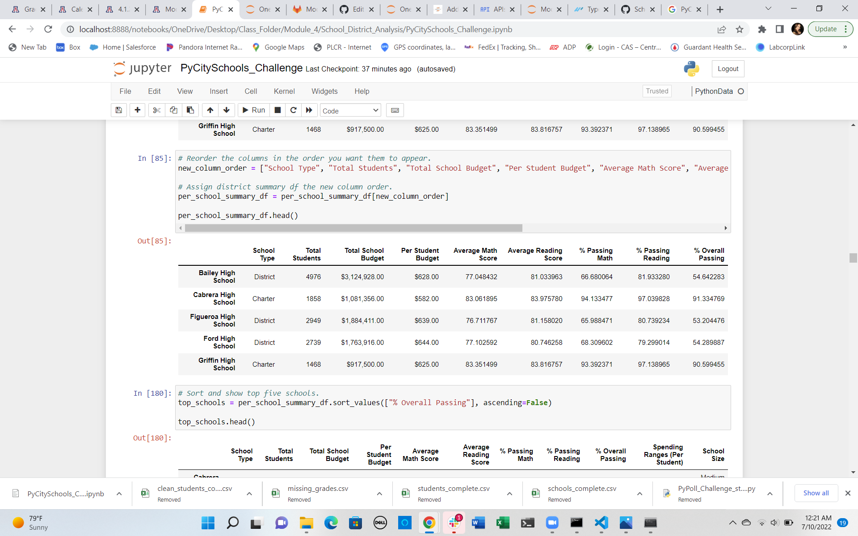Run the selected cell

(253, 110)
